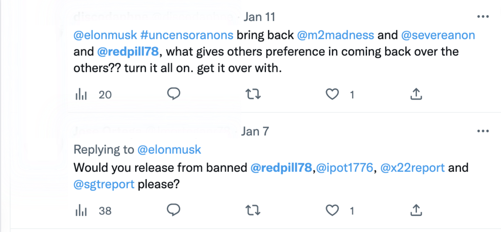Open the more options menu on the Jan 11 tweet
Viewport: 501px width, 232px height.
(x=483, y=16)
